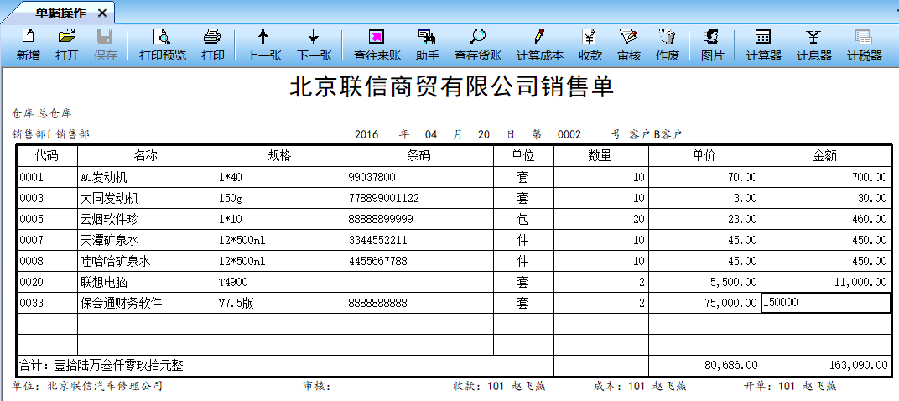Screen dimensions: 899x401
Task: Select the 保会通财务软件 name cell
Action: [x=147, y=303]
